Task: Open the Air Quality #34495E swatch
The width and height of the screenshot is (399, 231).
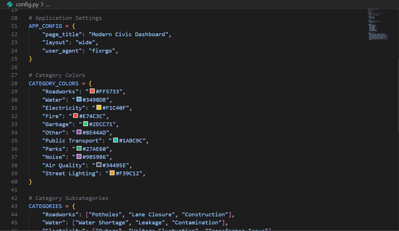Action: click(x=99, y=165)
